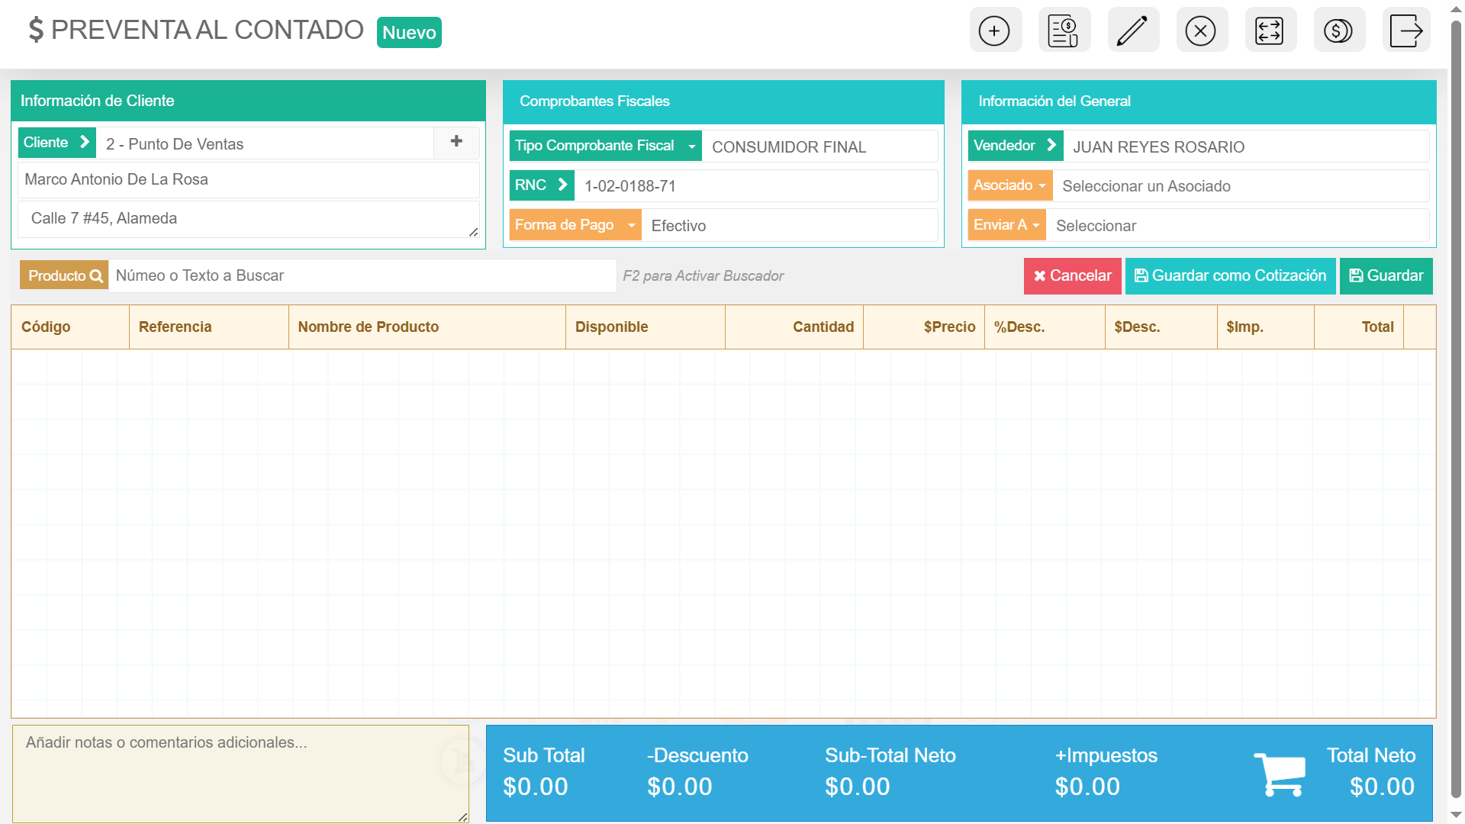
Task: Click the Cliente lookup button
Action: click(x=56, y=143)
